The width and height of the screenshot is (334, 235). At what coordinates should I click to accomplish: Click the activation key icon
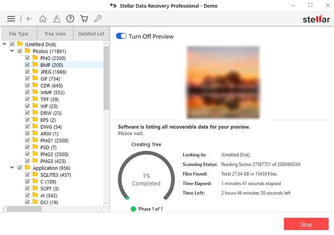(98, 19)
